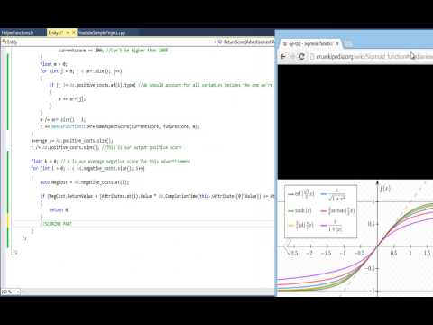Switch to the YoutubeSampleProject.cpp editor tab

click(102, 32)
